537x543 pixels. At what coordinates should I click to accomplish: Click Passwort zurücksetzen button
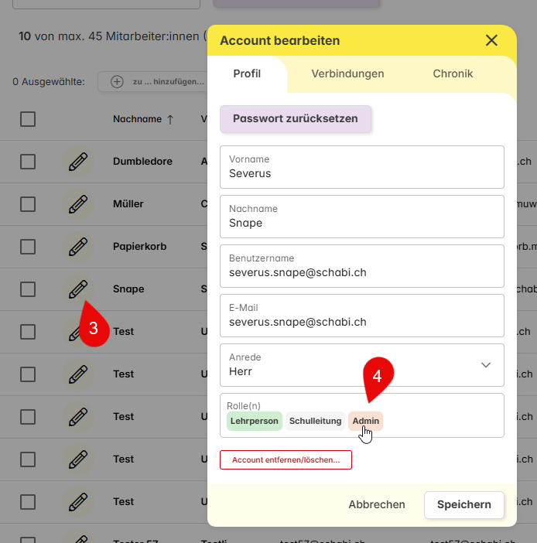click(x=296, y=119)
